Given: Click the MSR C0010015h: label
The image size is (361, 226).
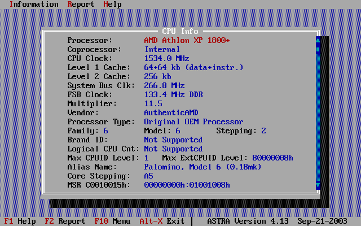Looking at the screenshot, I should click(99, 185).
